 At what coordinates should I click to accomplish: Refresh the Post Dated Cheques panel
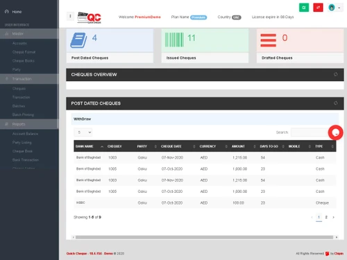(x=336, y=103)
